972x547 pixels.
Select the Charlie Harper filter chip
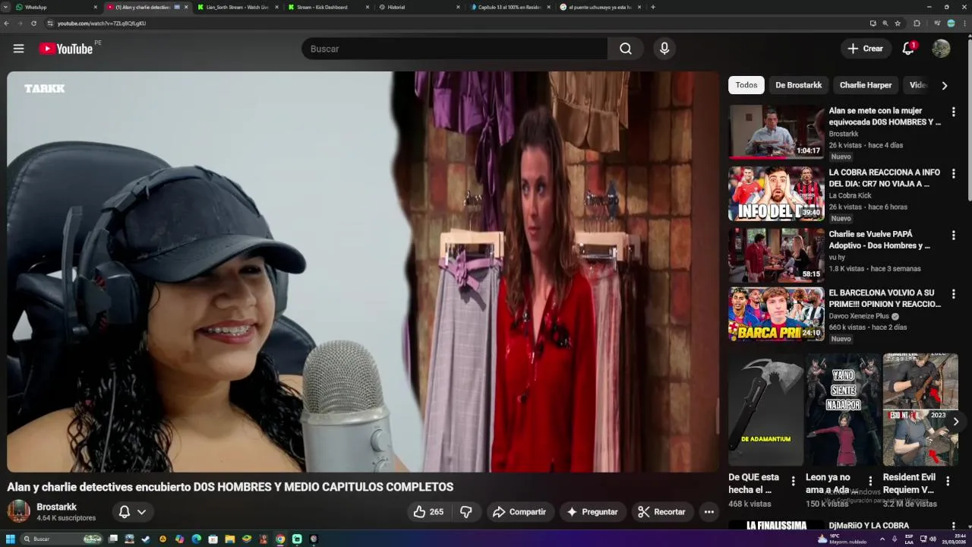click(x=865, y=85)
